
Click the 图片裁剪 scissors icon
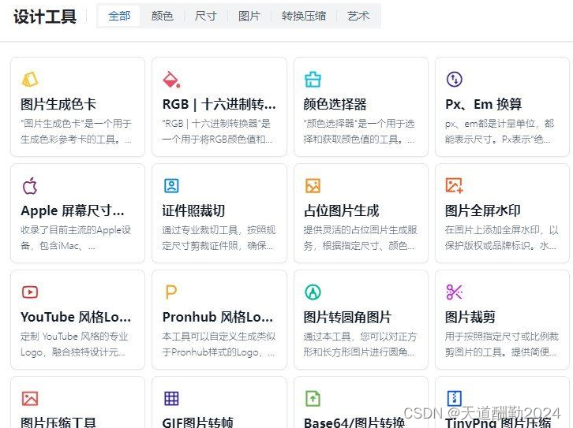(x=455, y=292)
